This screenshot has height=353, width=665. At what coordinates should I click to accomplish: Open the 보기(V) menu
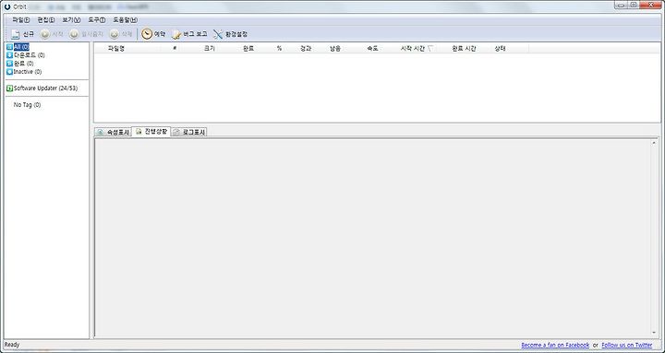(x=71, y=20)
